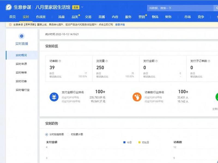Go to the 市场 navigation item
This screenshot has height=163, width=218.
(187, 17)
